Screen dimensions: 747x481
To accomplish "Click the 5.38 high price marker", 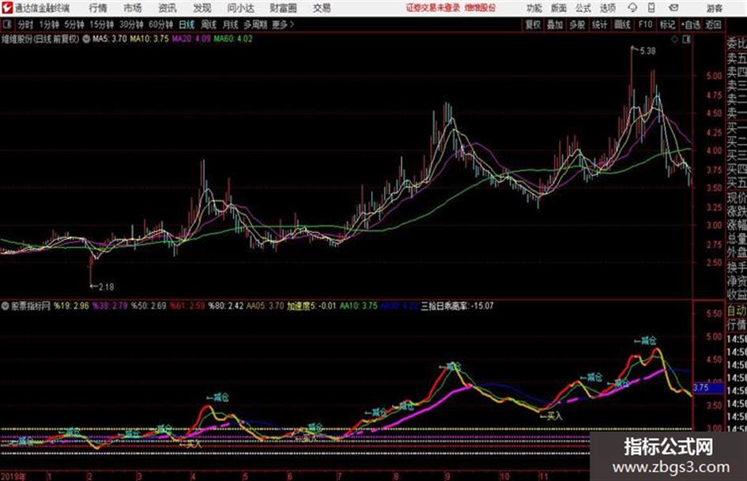I will coord(643,51).
